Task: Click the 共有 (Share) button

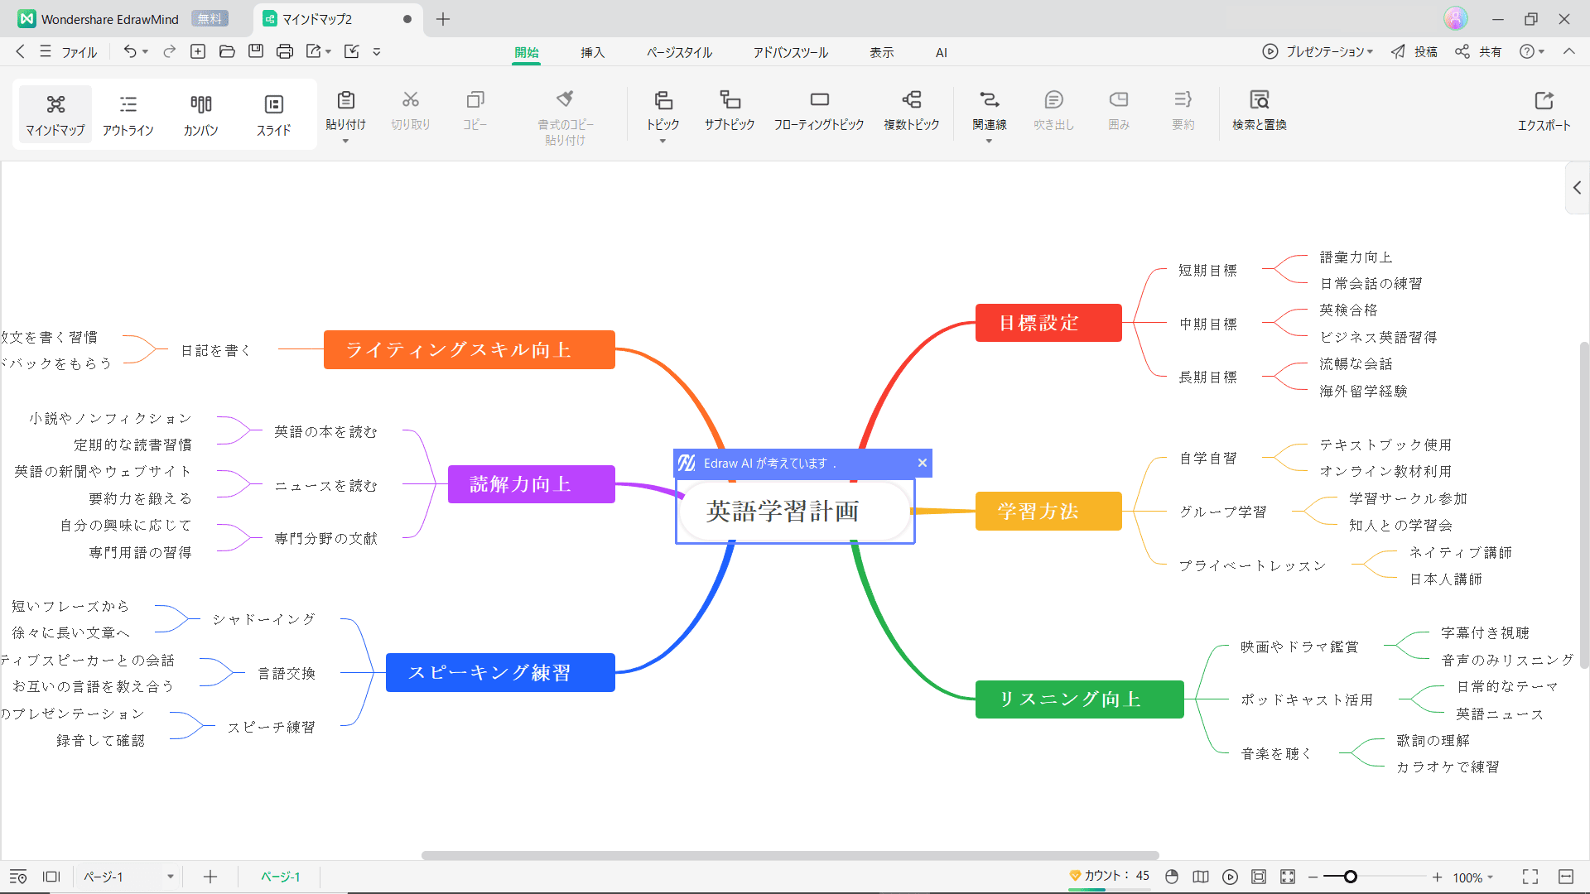Action: pyautogui.click(x=1478, y=51)
